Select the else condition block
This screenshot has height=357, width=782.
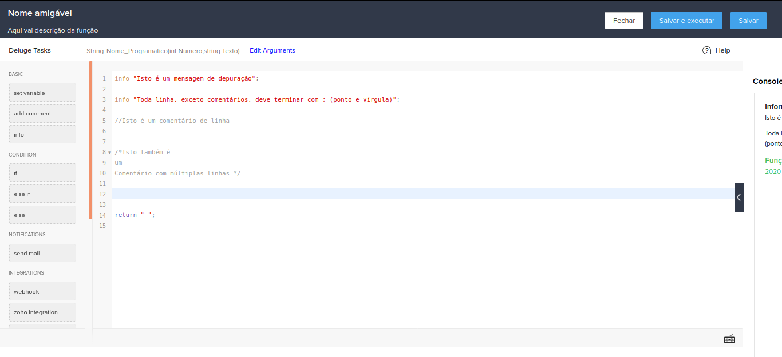(42, 215)
